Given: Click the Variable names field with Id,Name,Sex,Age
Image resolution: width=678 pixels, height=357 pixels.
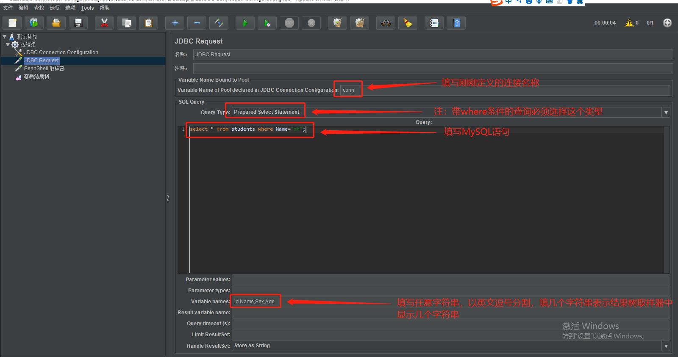Looking at the screenshot, I should click(451, 302).
